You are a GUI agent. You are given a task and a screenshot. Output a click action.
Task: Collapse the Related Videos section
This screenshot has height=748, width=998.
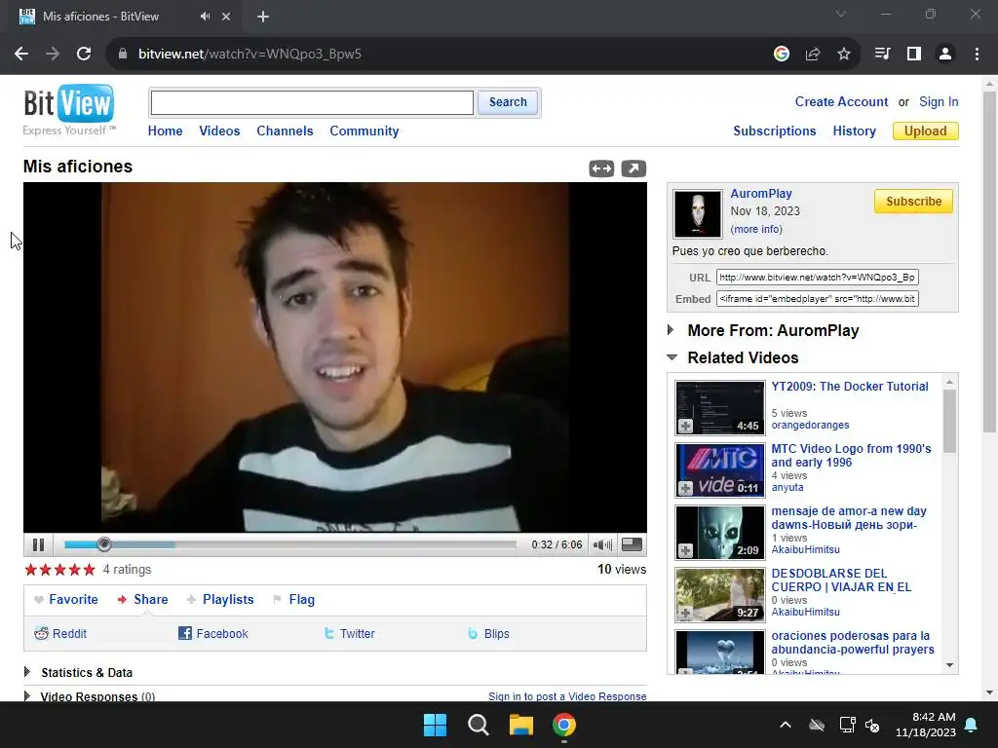(672, 357)
